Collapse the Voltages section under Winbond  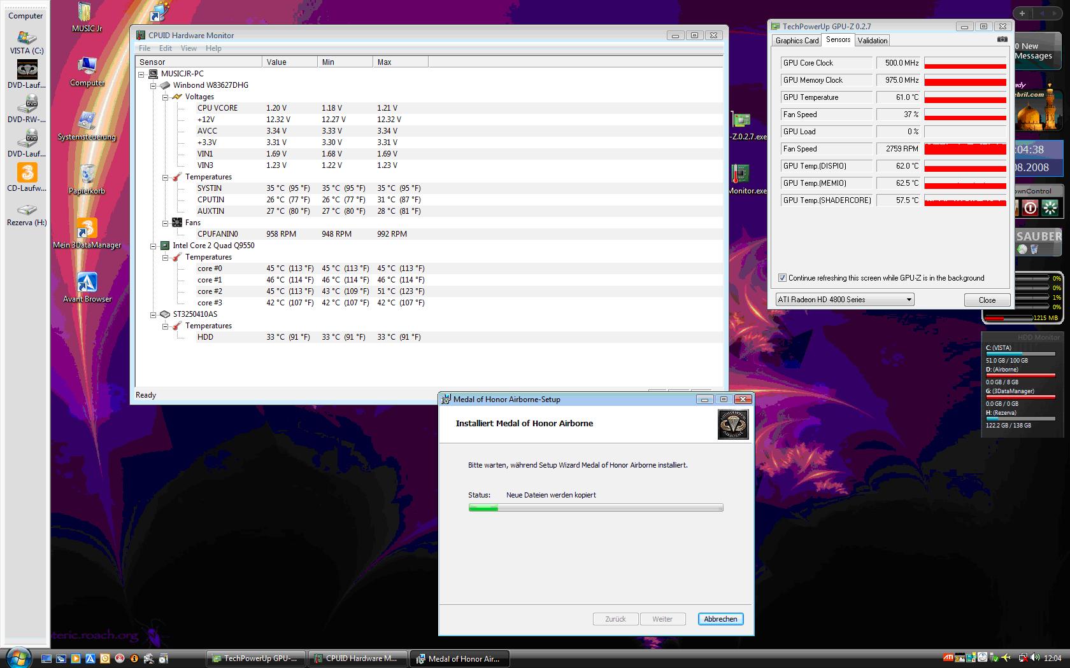point(165,97)
